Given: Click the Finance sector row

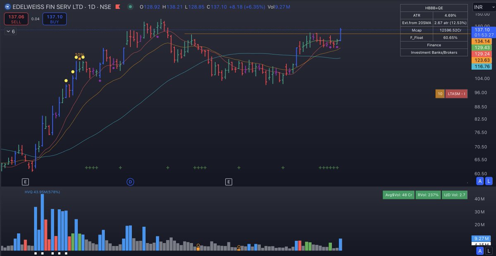Looking at the screenshot, I should click(x=434, y=45).
